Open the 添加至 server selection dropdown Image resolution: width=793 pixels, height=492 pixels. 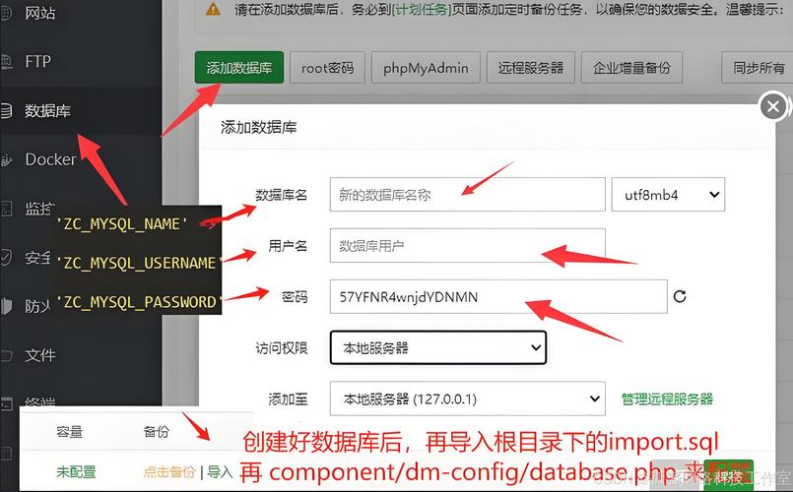[x=467, y=399]
